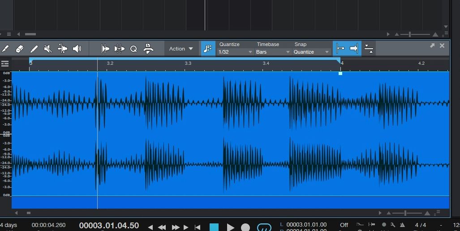Image resolution: width=460 pixels, height=231 pixels.
Task: Click the blue loop range bar
Action: [185, 59]
